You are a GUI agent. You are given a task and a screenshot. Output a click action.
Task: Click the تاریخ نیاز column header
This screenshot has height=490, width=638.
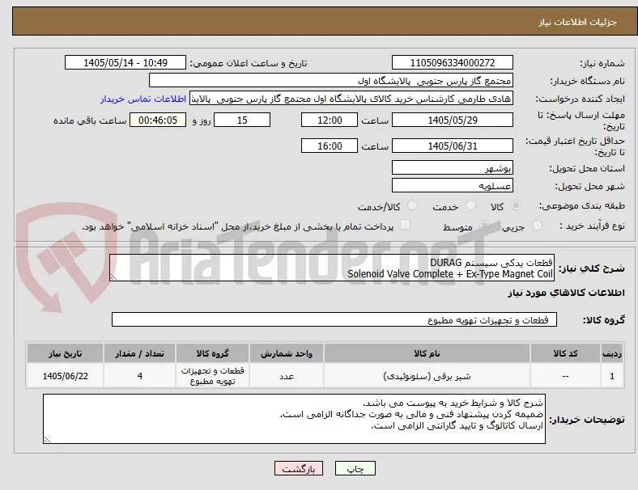pos(65,353)
